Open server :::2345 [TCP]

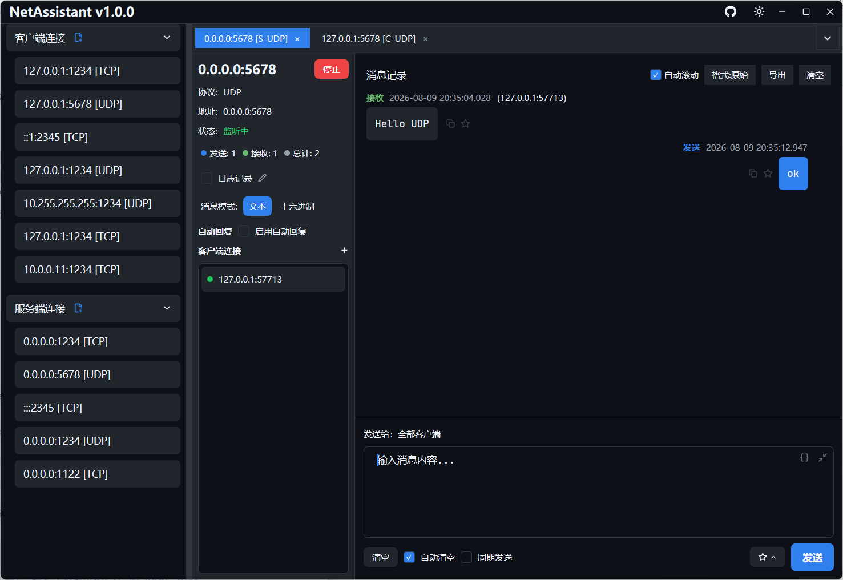(x=98, y=408)
